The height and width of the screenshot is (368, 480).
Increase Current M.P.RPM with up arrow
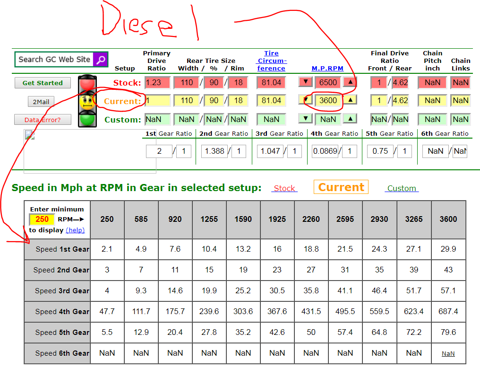350,100
